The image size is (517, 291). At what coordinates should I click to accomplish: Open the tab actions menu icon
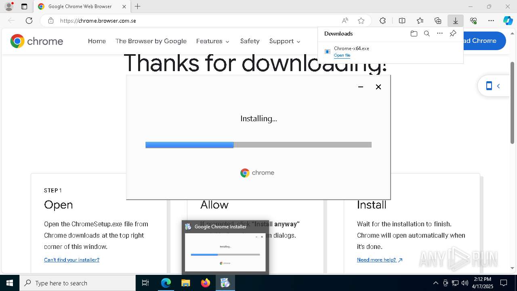pyautogui.click(x=24, y=6)
